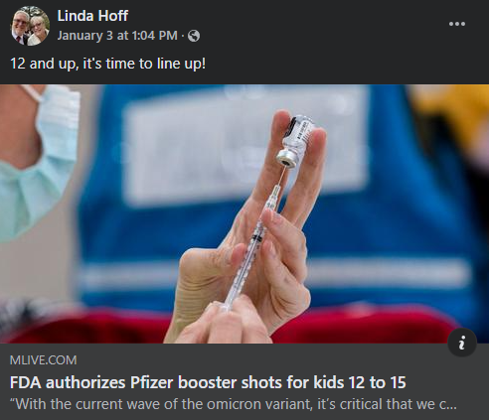489x420 pixels.
Task: Select the post text "12 and up"
Action: click(44, 64)
